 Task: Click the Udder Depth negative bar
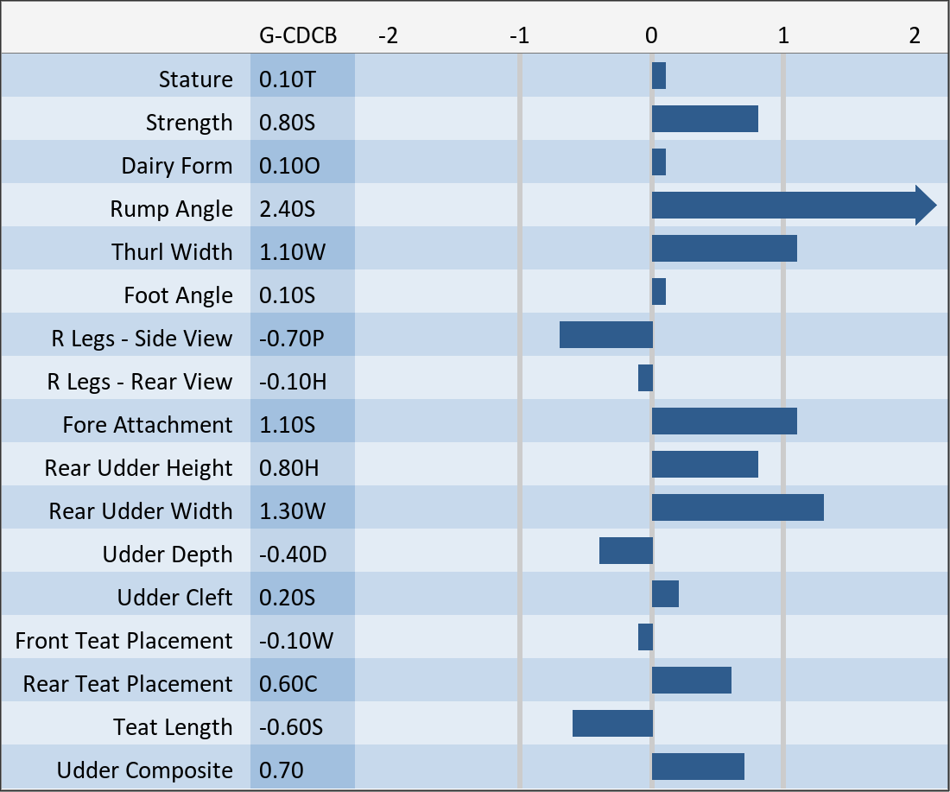626,551
